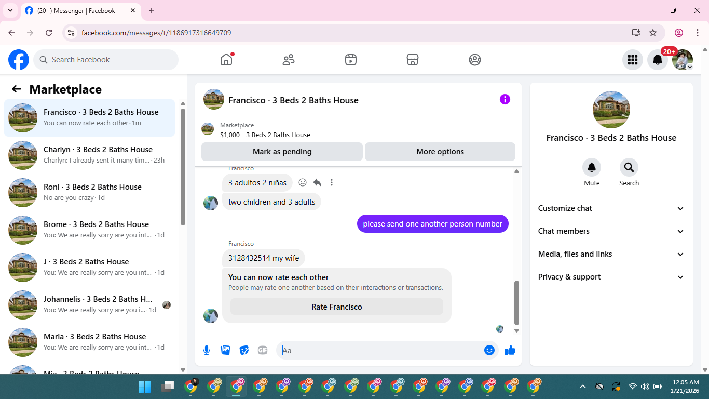This screenshot has height=399, width=709.
Task: Open Task View on the taskbar
Action: click(168, 387)
